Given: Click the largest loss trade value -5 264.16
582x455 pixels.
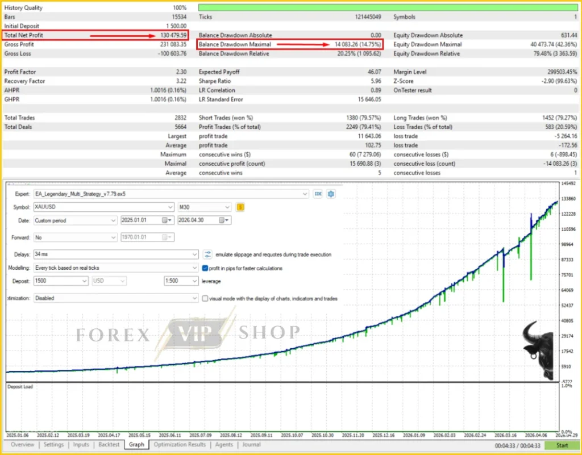Looking at the screenshot, I should (x=567, y=136).
